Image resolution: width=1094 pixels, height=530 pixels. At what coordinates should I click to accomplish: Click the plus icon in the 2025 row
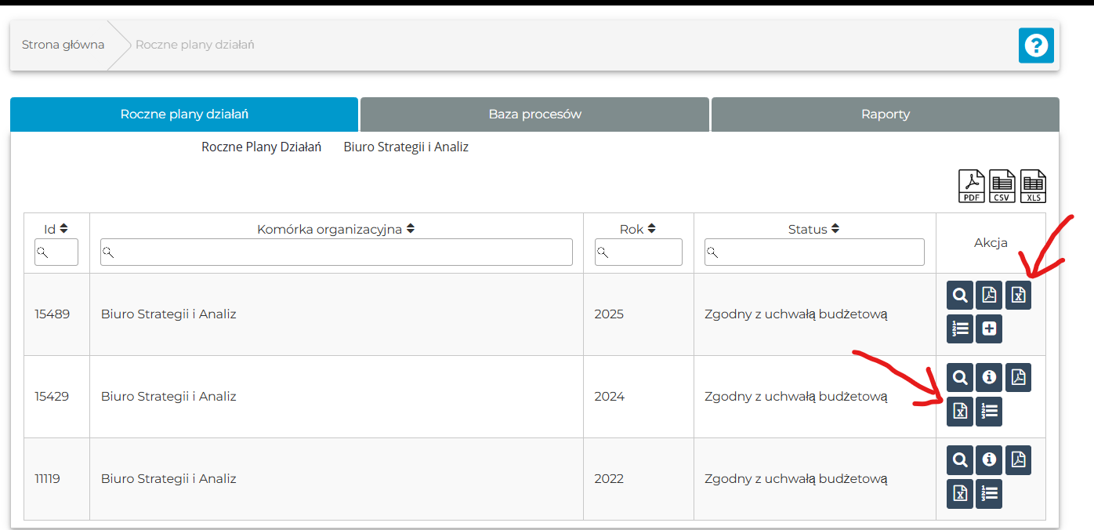click(989, 329)
